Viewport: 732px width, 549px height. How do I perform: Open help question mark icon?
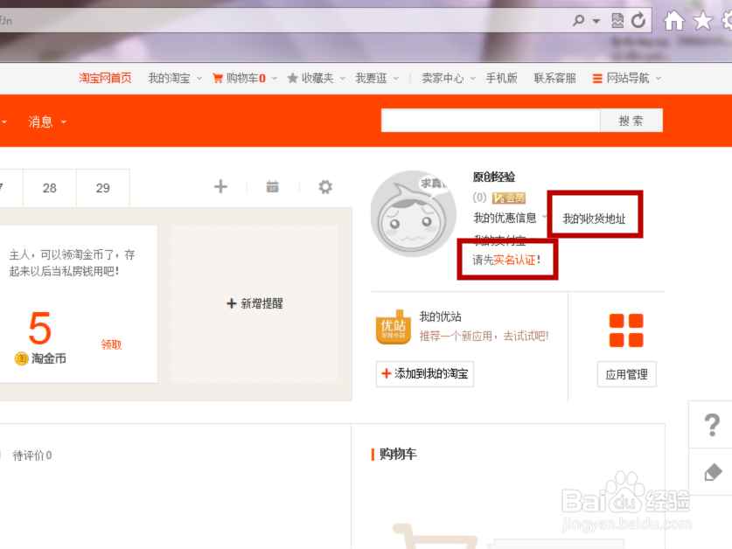(x=712, y=425)
